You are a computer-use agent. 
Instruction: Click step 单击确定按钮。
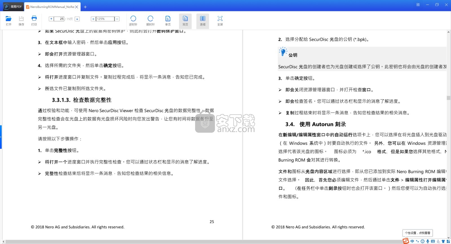tap(300, 78)
